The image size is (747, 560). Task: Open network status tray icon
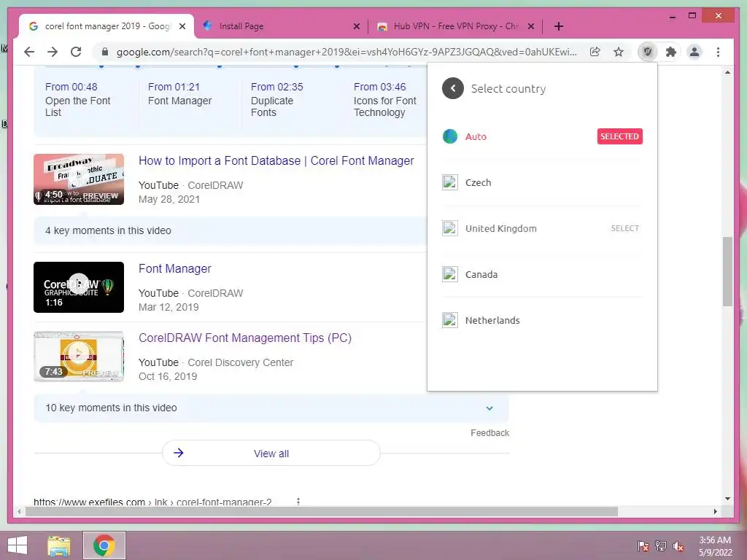coord(661,545)
